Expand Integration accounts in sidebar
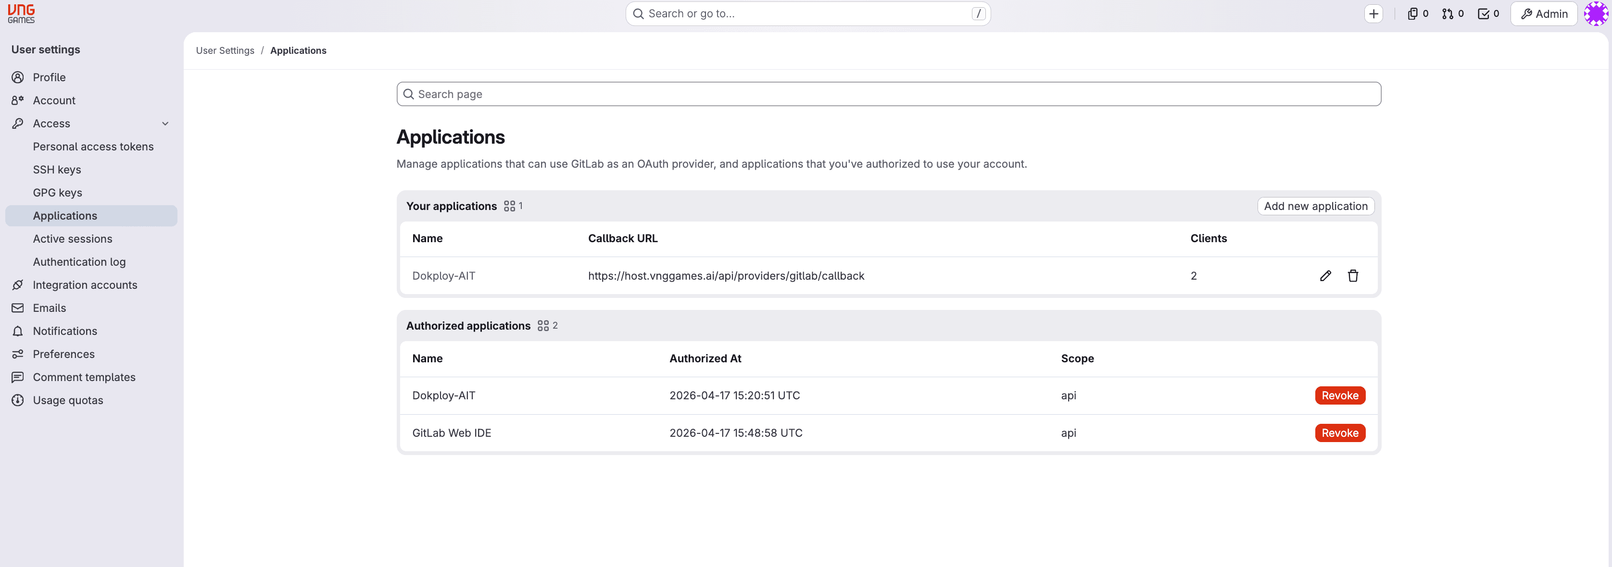Image resolution: width=1612 pixels, height=567 pixels. [x=85, y=284]
